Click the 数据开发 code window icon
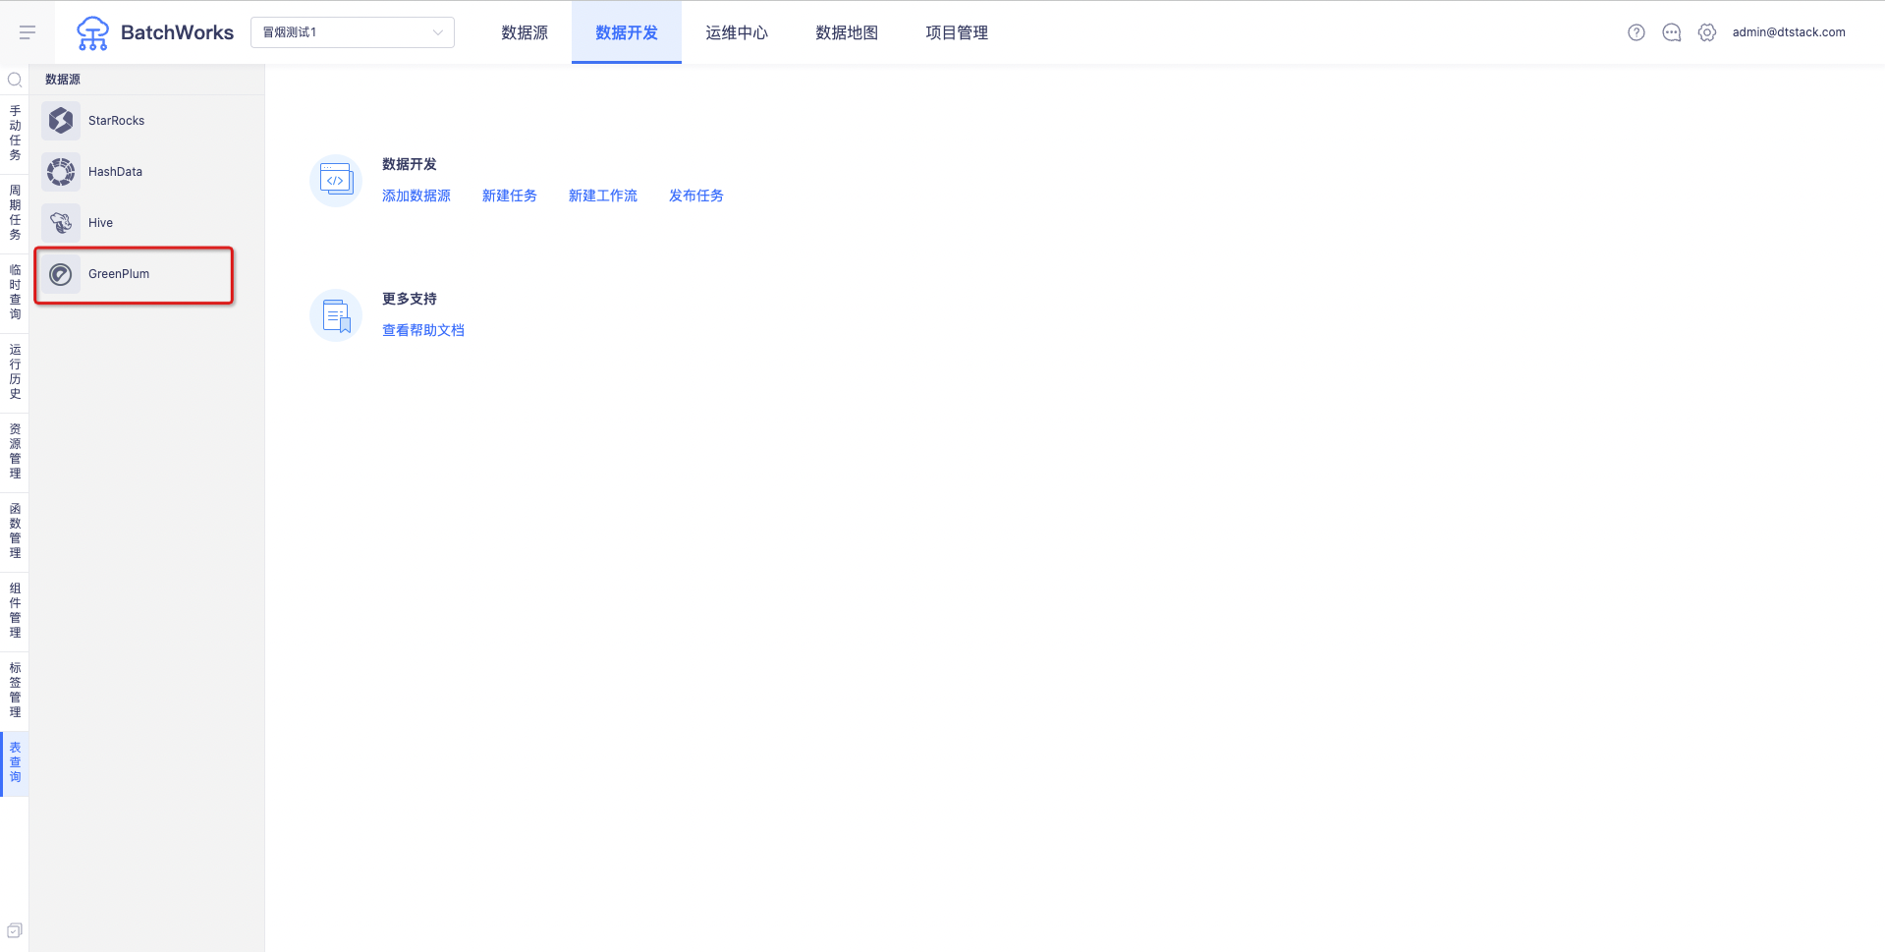1885x952 pixels. point(336,181)
